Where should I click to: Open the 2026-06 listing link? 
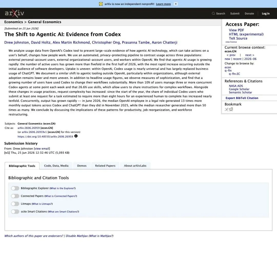[x=250, y=59]
